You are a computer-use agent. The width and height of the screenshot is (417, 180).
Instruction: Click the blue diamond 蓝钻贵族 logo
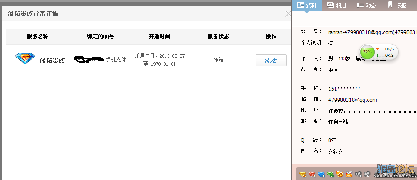[25, 58]
